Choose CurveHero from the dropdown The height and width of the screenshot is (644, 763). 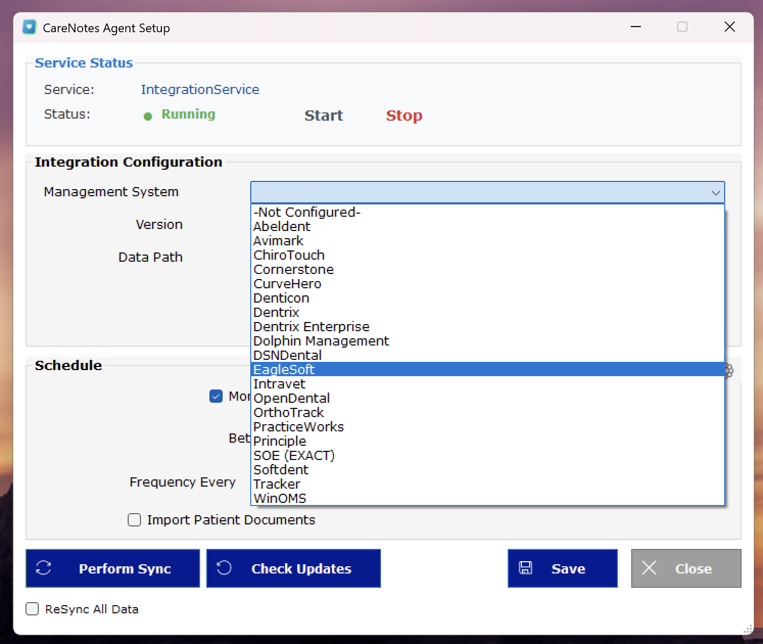[487, 284]
